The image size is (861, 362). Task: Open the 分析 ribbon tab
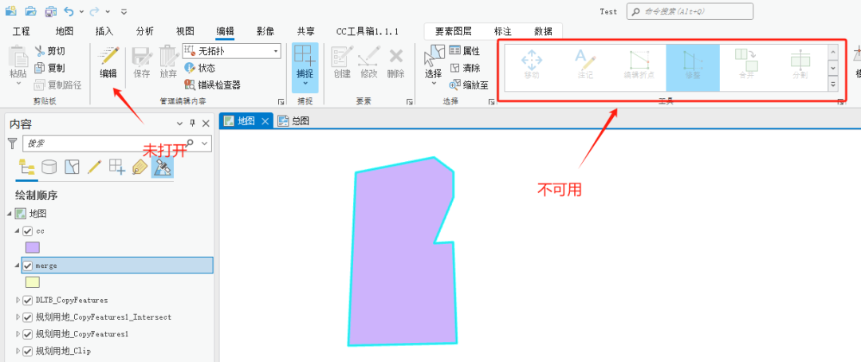click(x=145, y=31)
